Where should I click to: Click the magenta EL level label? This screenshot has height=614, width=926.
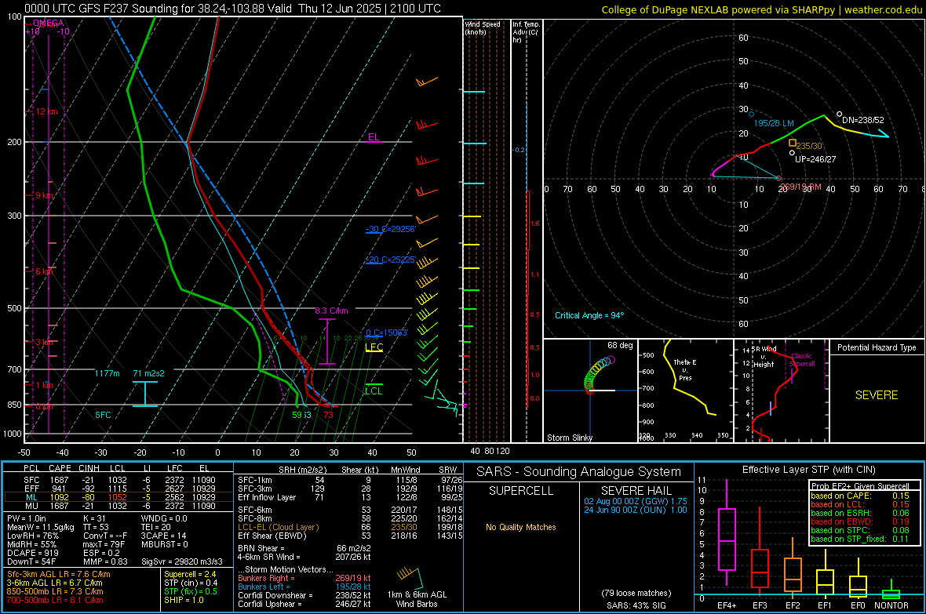(x=374, y=137)
